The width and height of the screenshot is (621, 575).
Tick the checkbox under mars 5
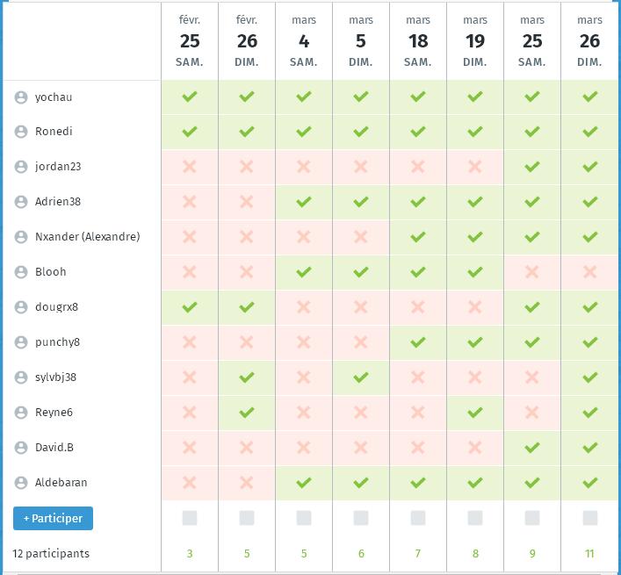361,518
